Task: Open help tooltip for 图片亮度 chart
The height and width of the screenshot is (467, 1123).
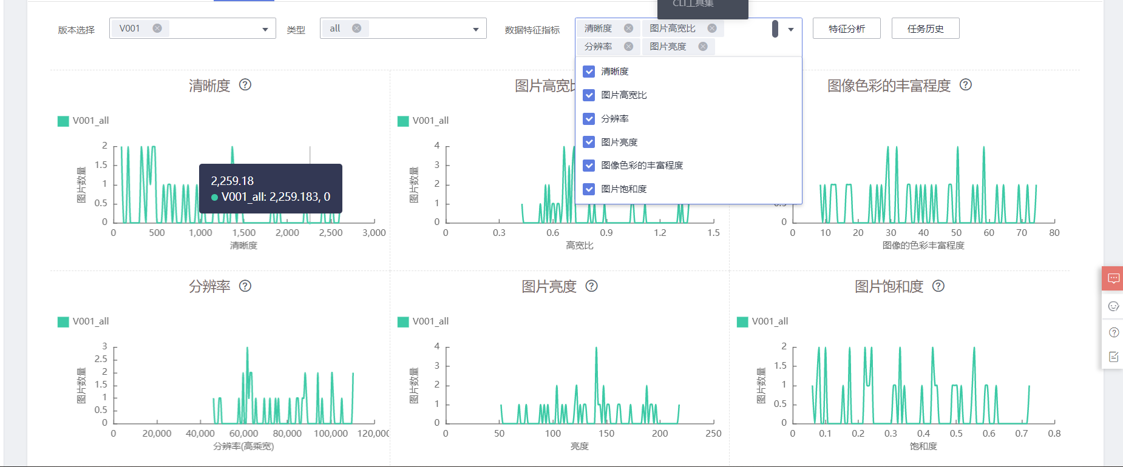Action: coord(592,286)
